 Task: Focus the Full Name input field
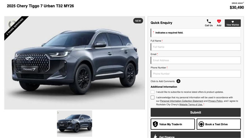tap(196, 47)
